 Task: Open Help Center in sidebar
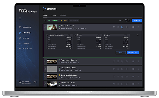25,49
